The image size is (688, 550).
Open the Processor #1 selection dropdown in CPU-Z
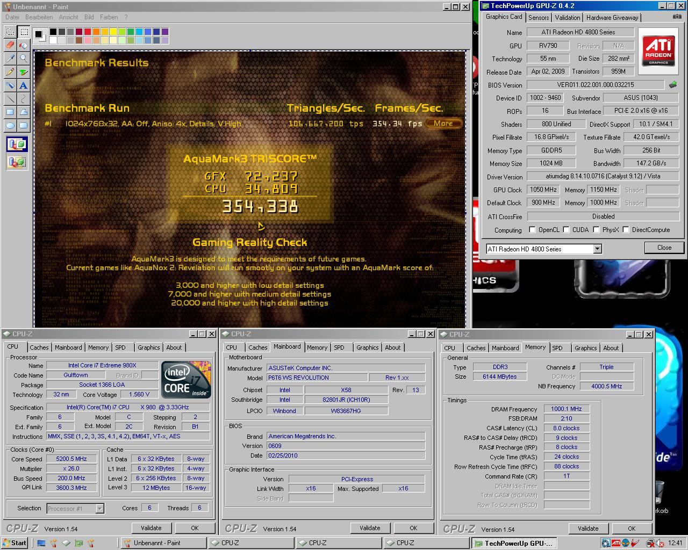point(99,508)
